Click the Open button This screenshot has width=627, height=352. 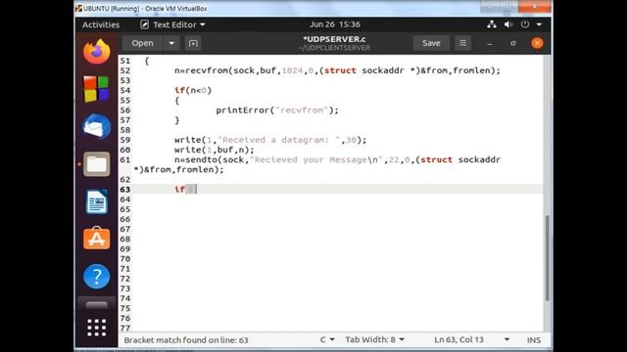pyautogui.click(x=142, y=43)
